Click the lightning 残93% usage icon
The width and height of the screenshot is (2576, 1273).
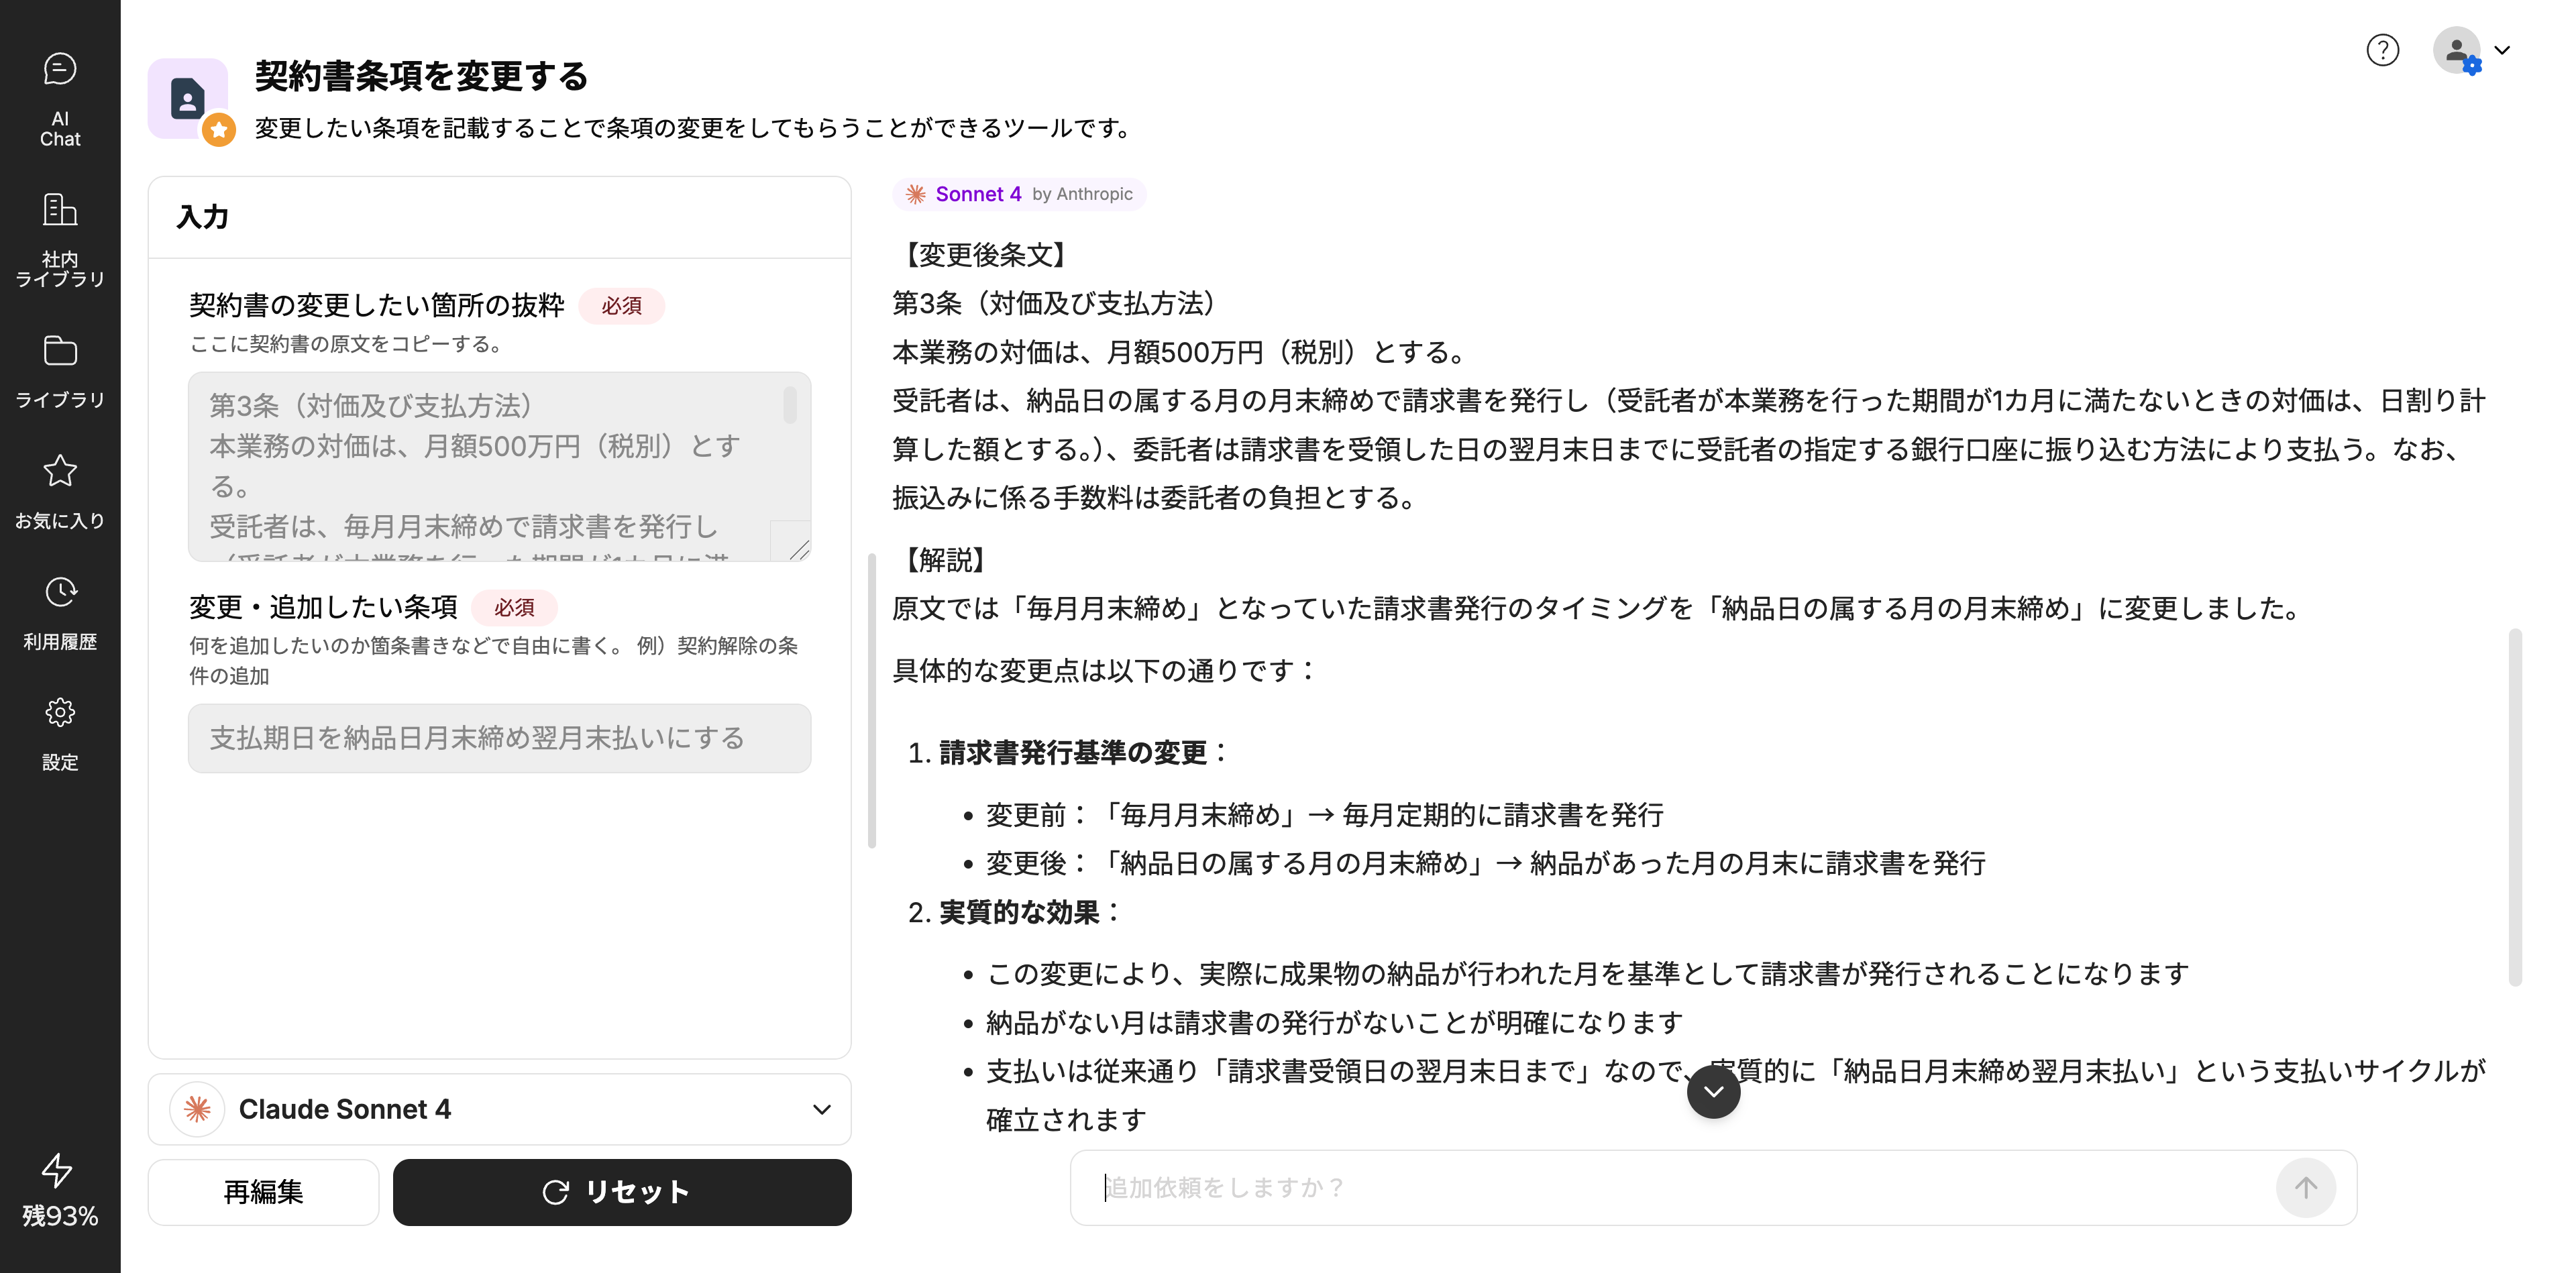point(58,1170)
